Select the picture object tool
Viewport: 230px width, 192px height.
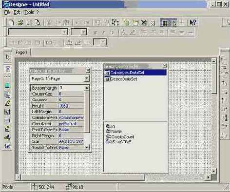click(x=7, y=86)
